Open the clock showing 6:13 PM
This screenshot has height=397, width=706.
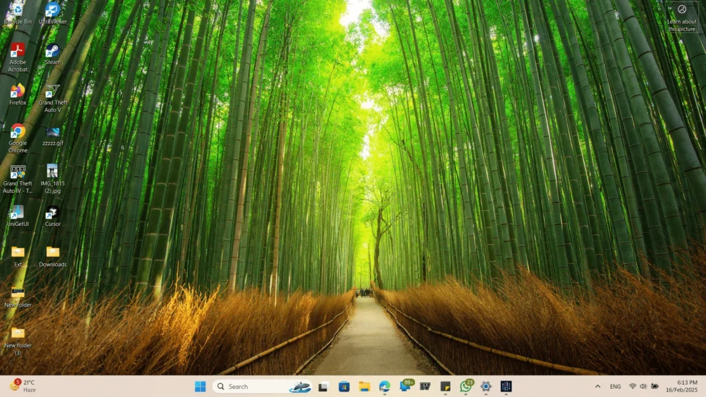tap(682, 386)
